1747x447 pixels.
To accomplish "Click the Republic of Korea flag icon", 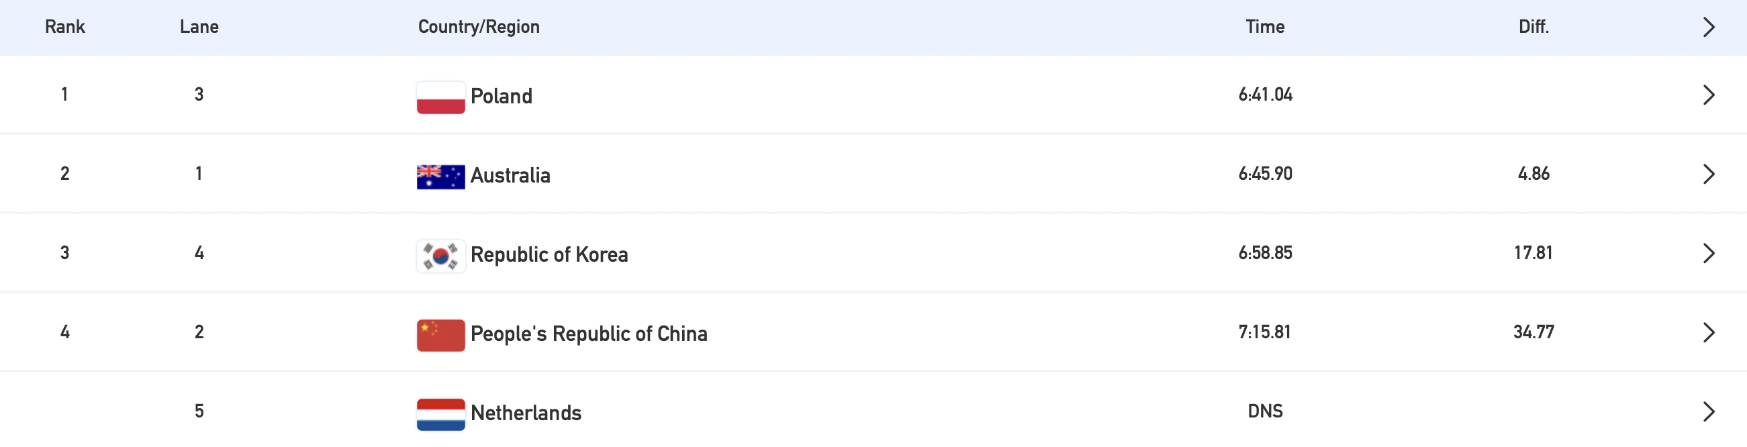I will tap(441, 256).
